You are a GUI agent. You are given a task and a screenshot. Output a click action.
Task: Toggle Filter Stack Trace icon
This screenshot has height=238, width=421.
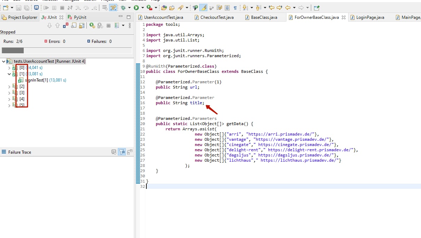point(122,152)
